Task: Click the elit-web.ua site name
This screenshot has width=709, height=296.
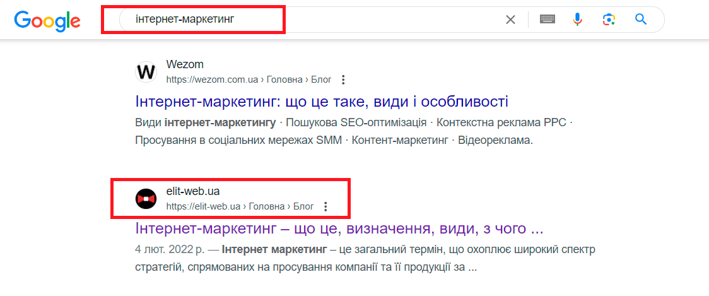Action: pos(192,191)
